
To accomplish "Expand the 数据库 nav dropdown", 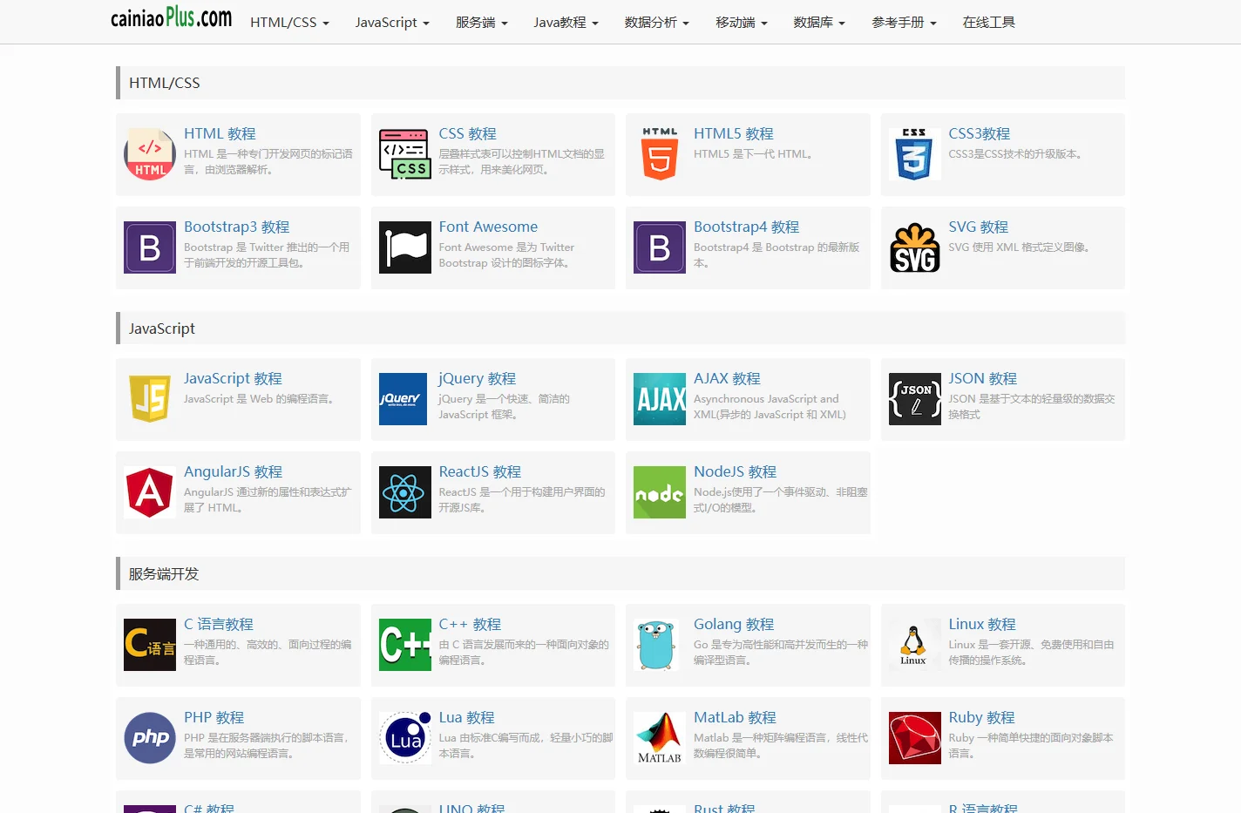I will [x=819, y=23].
